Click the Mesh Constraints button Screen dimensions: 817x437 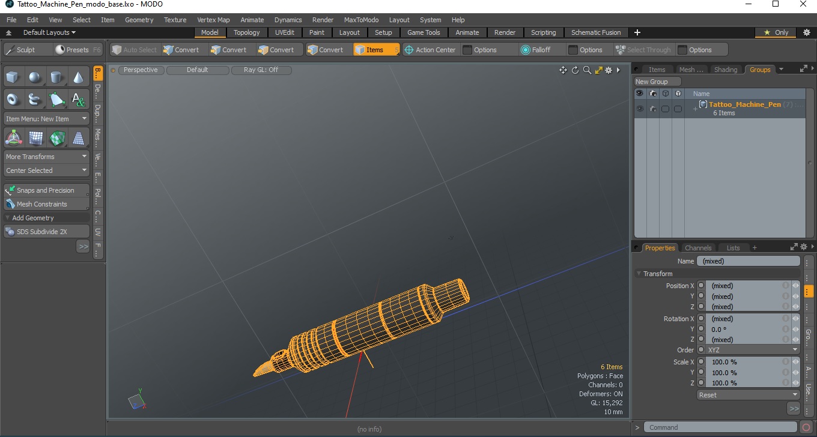click(46, 204)
